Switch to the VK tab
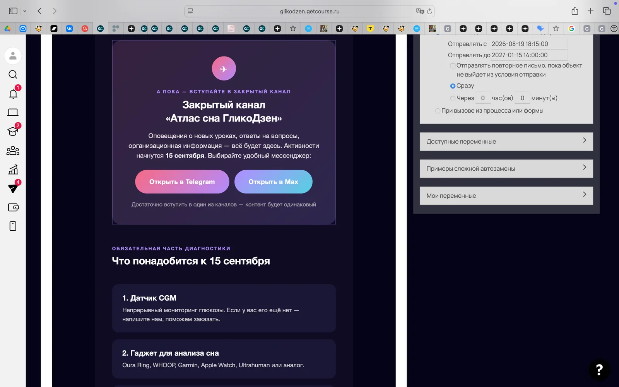The width and height of the screenshot is (619, 387). tap(69, 29)
